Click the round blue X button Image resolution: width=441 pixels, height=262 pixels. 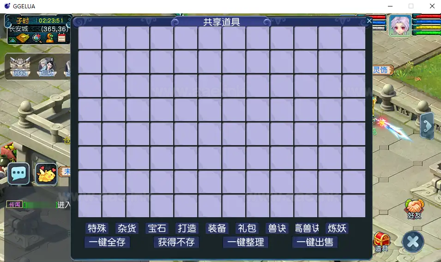tap(413, 242)
